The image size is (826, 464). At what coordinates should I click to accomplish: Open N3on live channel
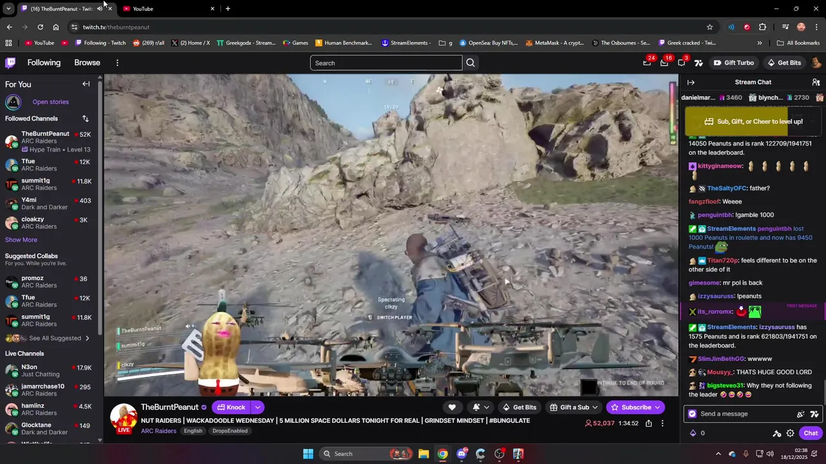click(49, 371)
